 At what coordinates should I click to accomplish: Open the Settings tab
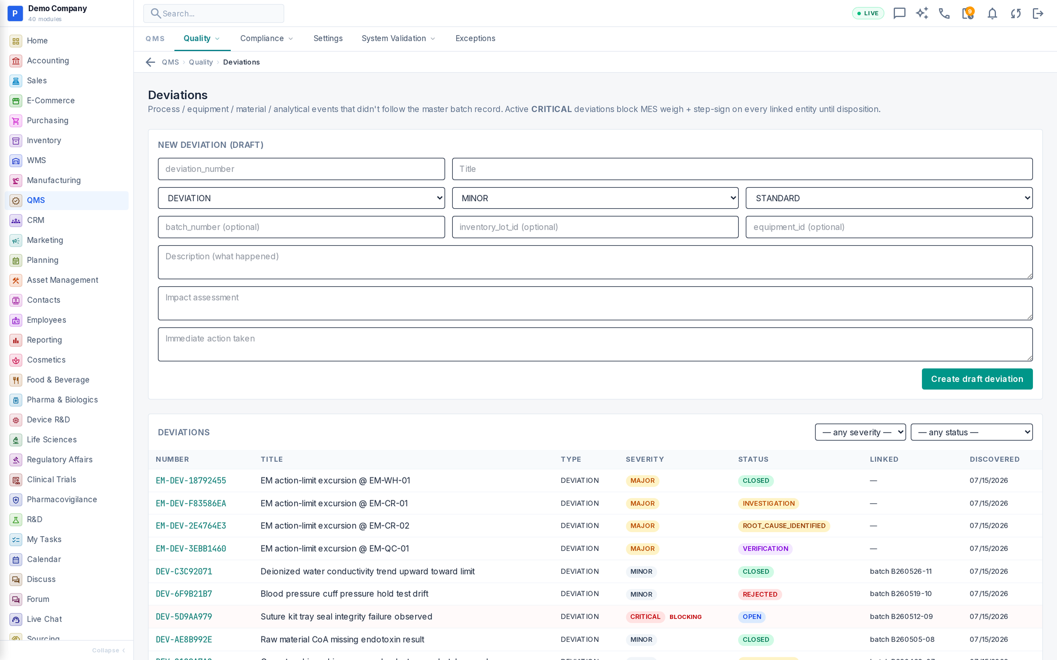(328, 39)
